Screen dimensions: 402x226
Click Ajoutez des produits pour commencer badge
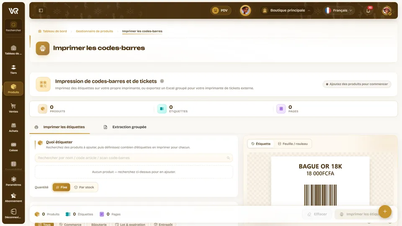pyautogui.click(x=357, y=84)
